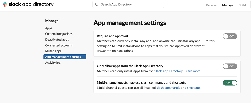Open Muted apps in sidebar

point(53,51)
